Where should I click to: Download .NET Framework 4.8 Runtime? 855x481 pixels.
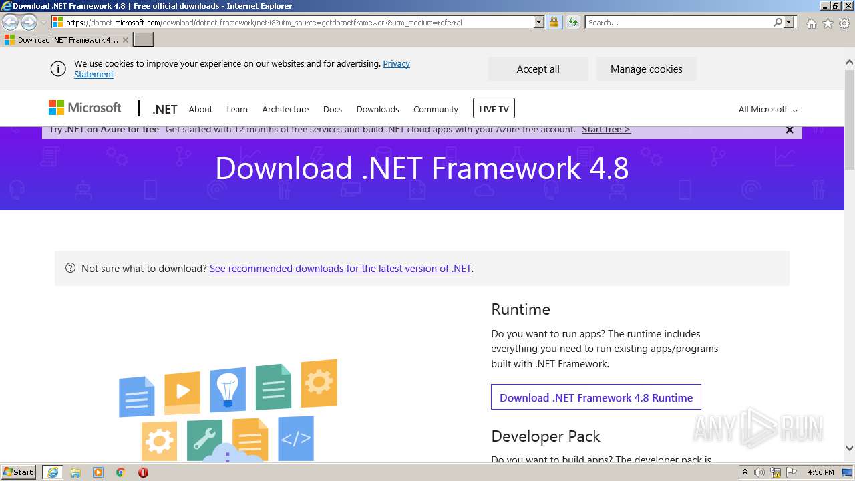point(596,397)
